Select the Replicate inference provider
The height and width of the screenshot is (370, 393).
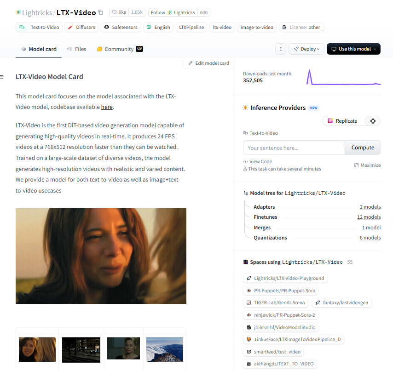[343, 121]
